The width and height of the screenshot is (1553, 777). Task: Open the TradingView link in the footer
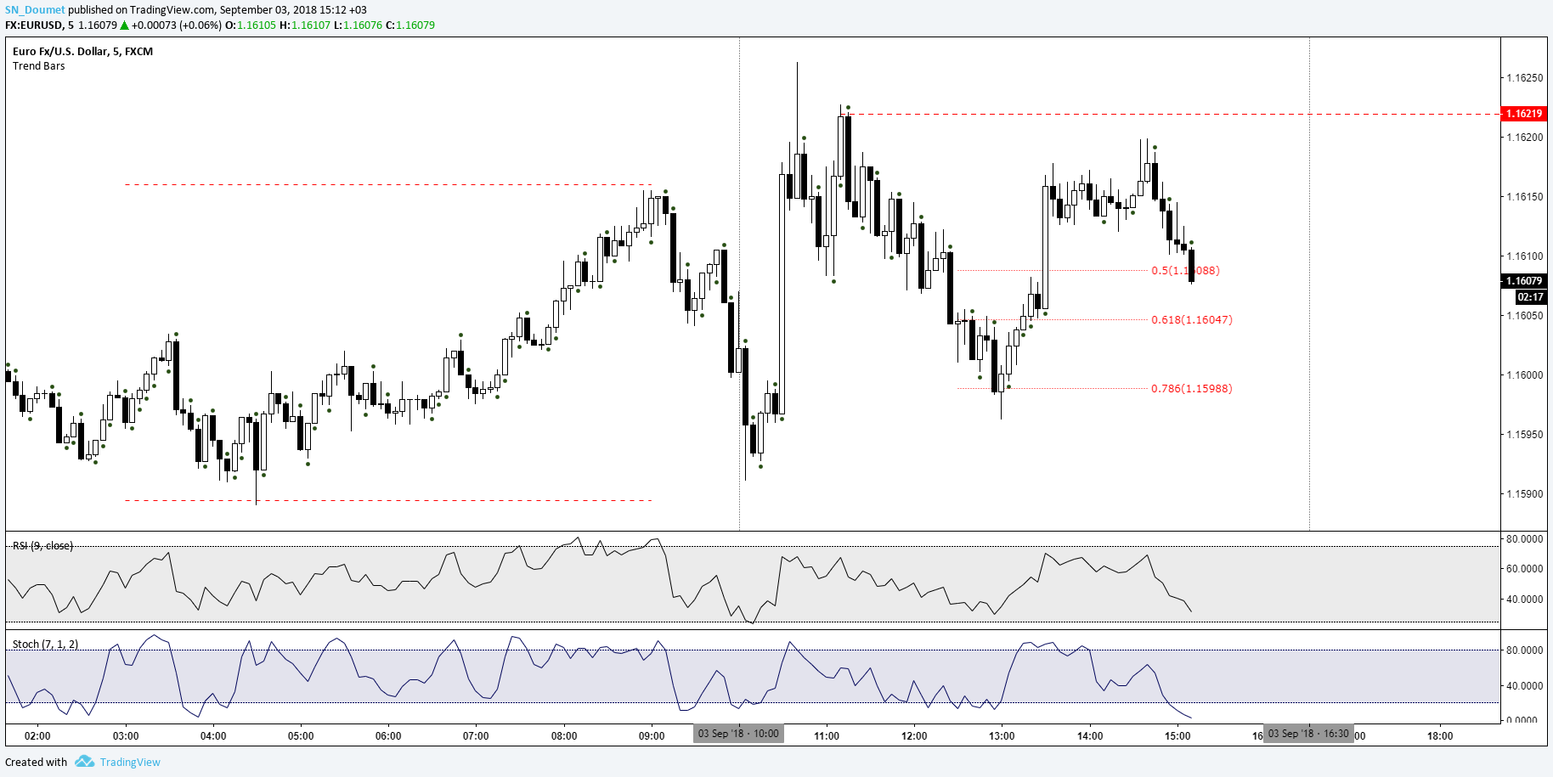pyautogui.click(x=130, y=762)
